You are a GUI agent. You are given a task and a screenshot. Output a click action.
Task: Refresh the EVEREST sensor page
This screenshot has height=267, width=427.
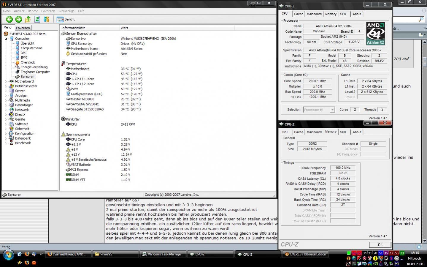[37, 19]
